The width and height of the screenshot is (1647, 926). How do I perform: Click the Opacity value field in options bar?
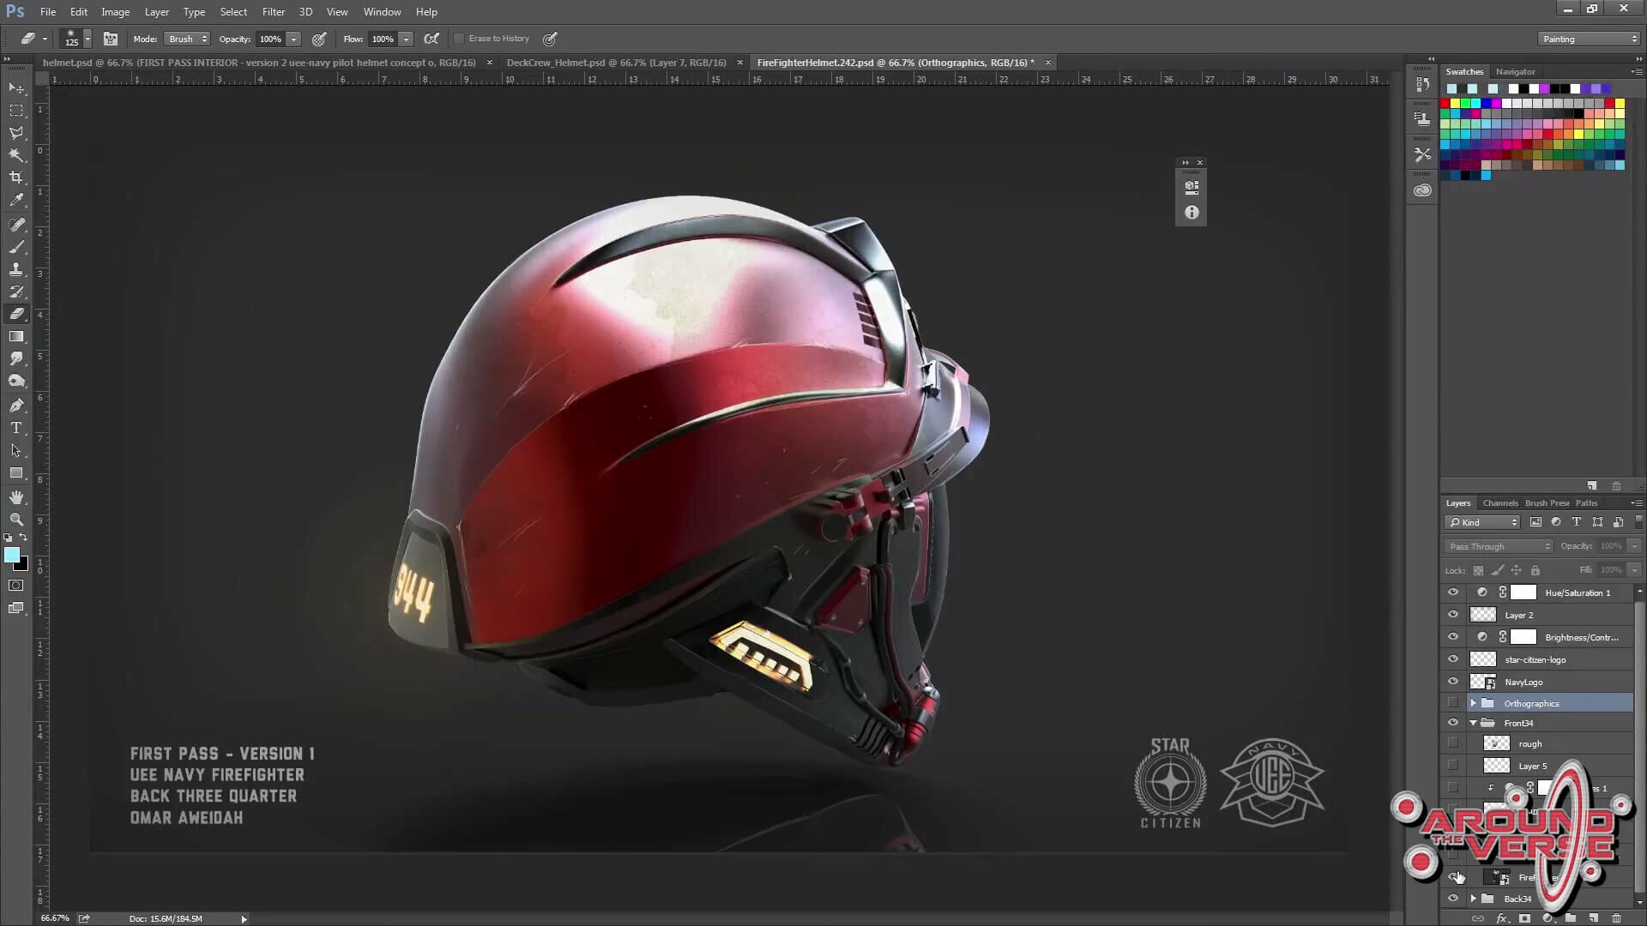tap(270, 39)
